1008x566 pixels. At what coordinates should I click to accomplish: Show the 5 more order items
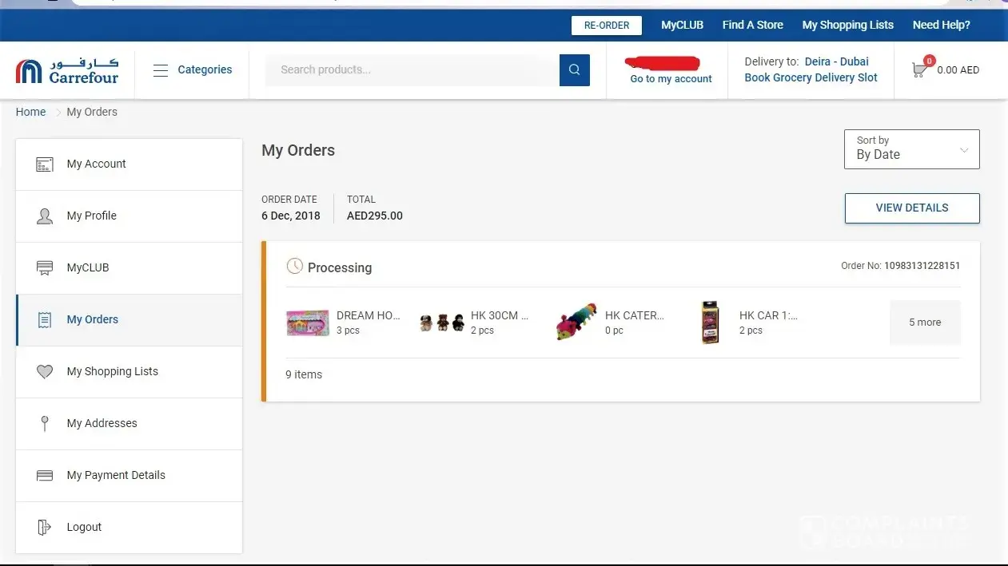pos(925,323)
